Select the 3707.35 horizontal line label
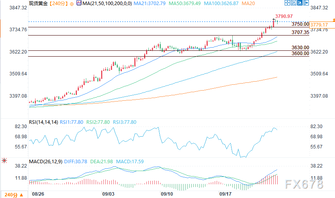This screenshot has height=198, width=335. point(300,32)
